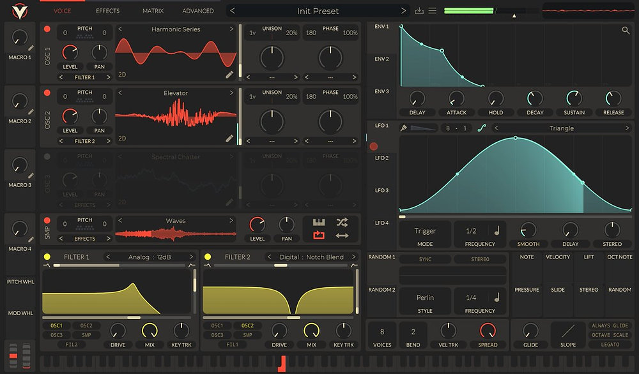Enable OSC 3 with its power button
The width and height of the screenshot is (639, 374).
pos(46,156)
